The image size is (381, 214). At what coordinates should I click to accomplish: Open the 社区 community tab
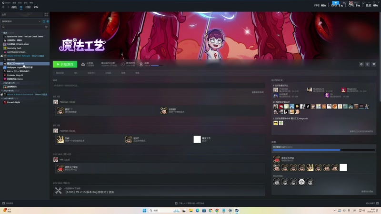point(28,7)
